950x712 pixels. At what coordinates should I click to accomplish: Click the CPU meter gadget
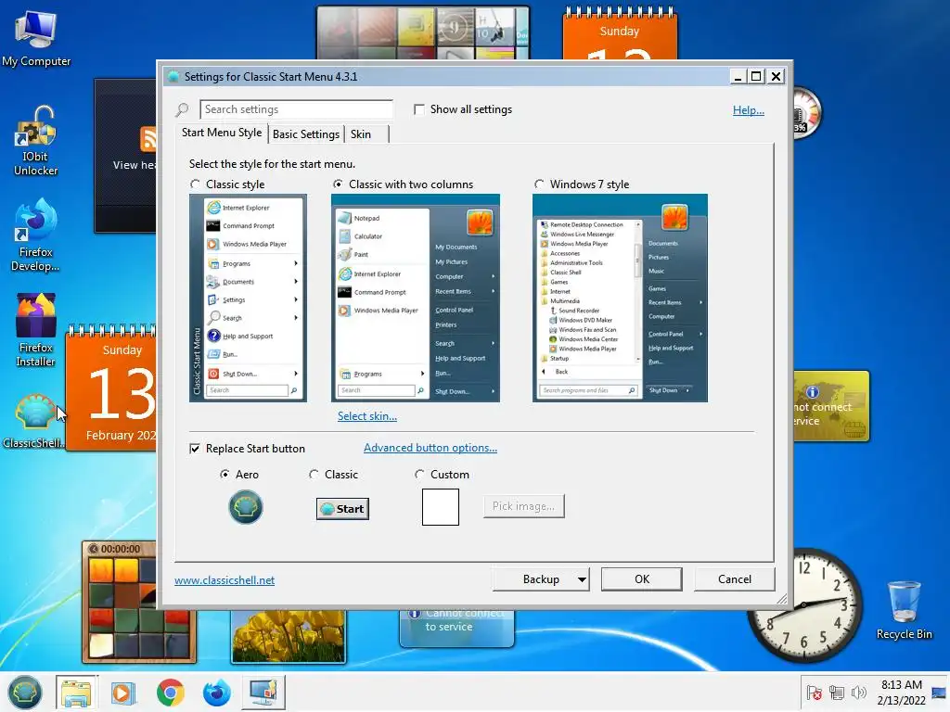click(x=806, y=112)
